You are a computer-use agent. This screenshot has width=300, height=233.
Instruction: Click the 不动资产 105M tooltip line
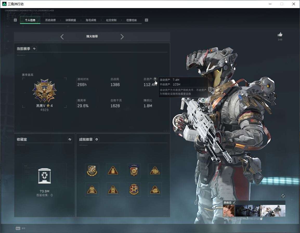pyautogui.click(x=170, y=85)
